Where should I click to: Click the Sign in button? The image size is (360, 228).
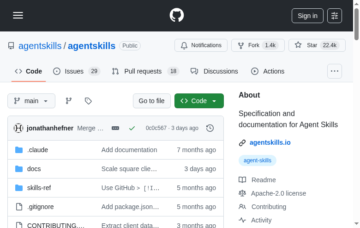307,16
